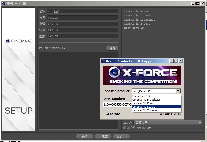Click CINEMA 4D Prime in product list
Screen dimensions: 207x142
point(136,11)
